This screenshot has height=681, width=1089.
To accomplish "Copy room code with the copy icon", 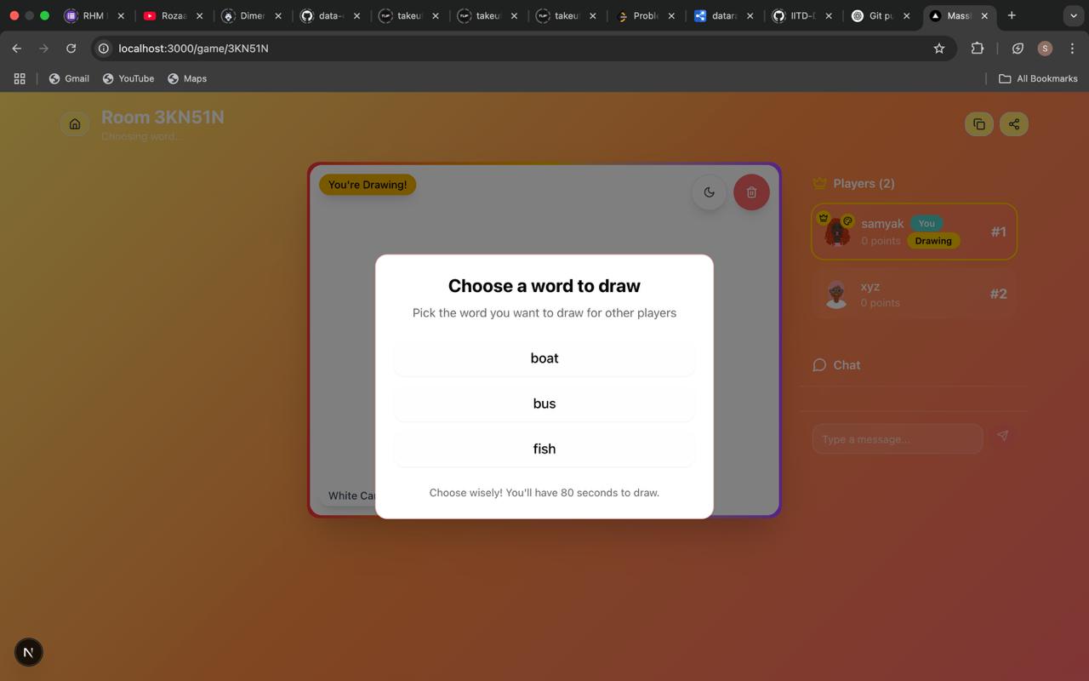I will click(x=978, y=124).
